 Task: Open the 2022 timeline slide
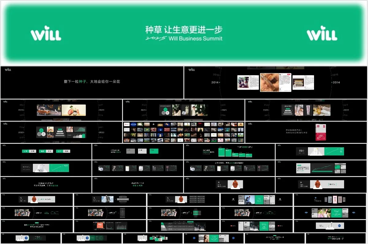(306, 110)
